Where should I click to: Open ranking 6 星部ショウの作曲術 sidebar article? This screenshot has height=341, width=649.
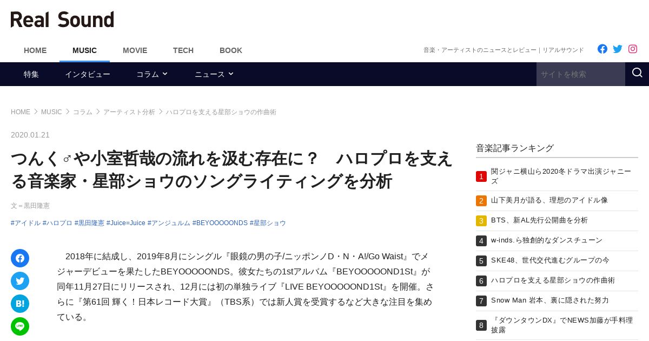point(557,280)
